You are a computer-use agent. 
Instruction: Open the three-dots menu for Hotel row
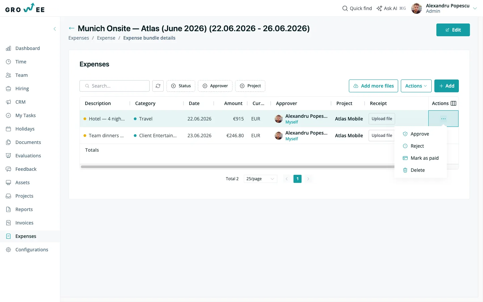[x=443, y=119]
